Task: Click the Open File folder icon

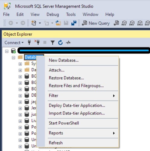Action: pos(58,23)
